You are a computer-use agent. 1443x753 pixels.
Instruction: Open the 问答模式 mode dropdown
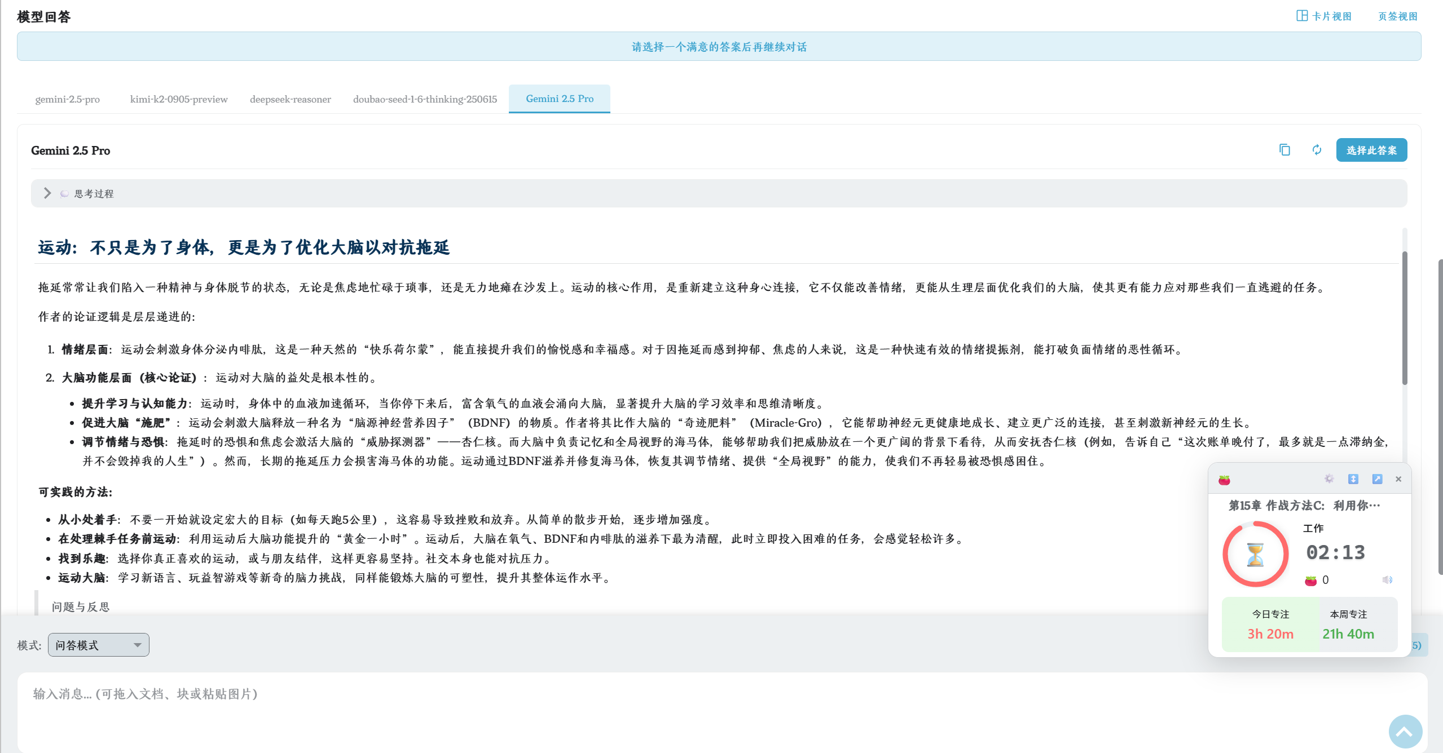point(99,645)
